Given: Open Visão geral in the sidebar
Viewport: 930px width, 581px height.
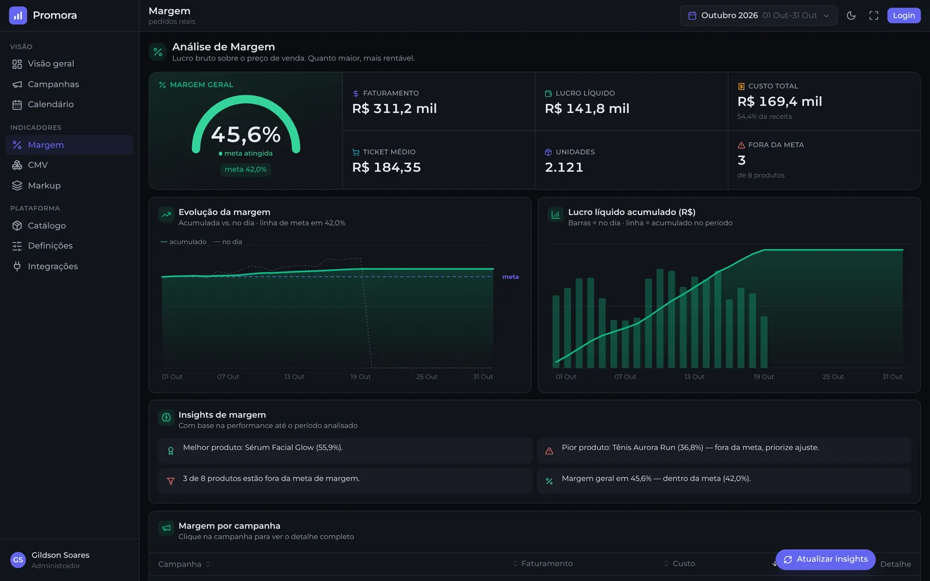Looking at the screenshot, I should (69, 64).
